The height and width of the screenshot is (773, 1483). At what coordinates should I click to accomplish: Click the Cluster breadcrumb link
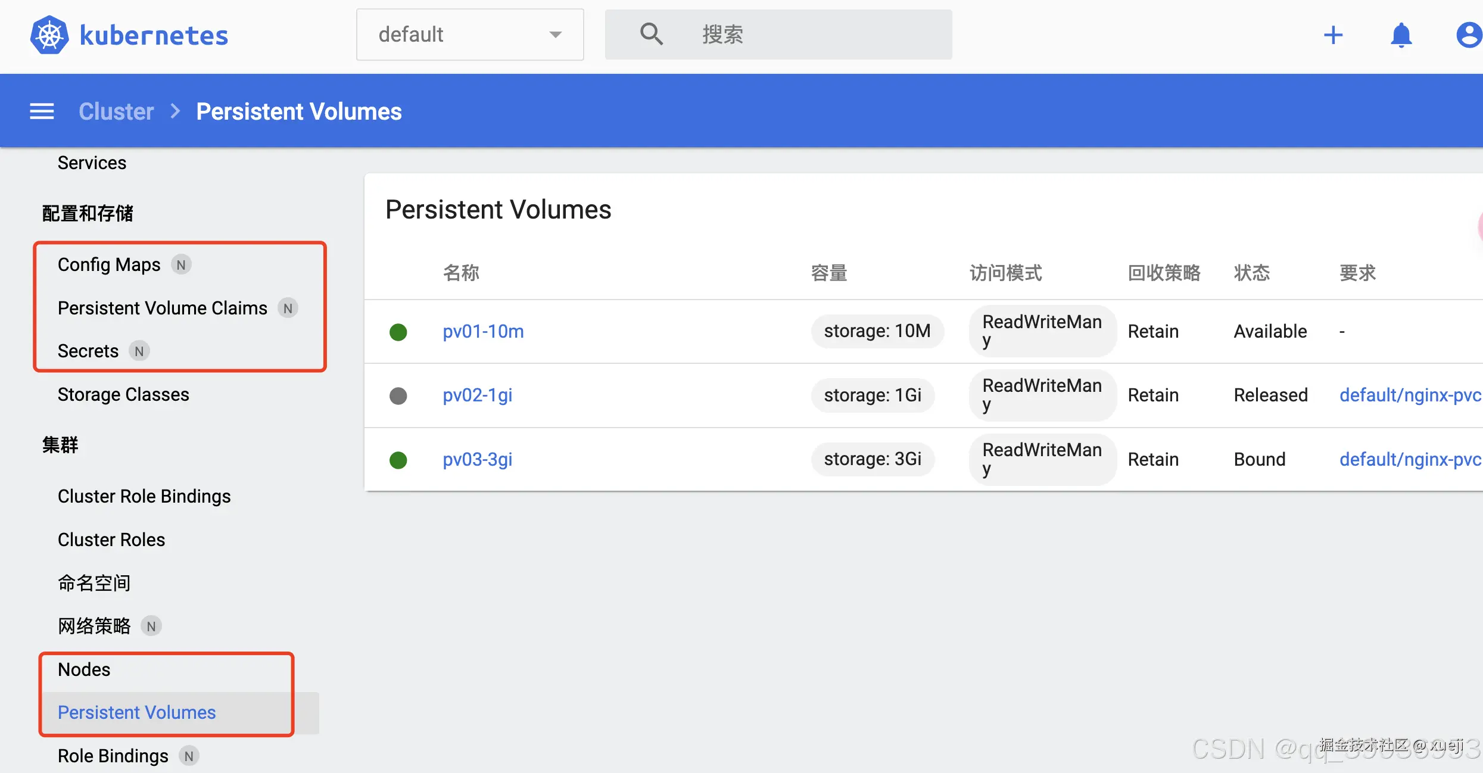[116, 111]
